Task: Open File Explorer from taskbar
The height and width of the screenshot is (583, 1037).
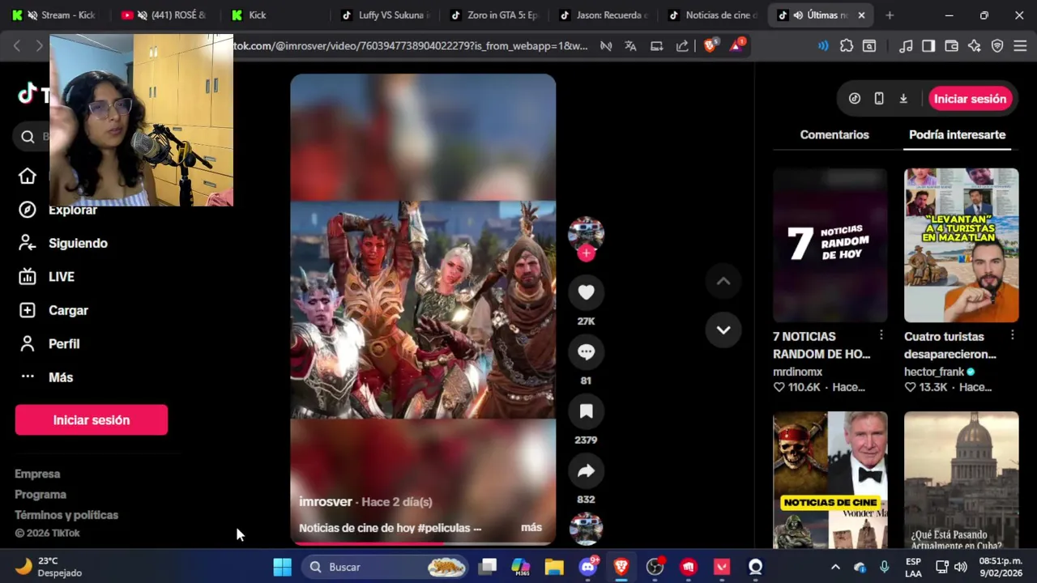Action: (554, 567)
